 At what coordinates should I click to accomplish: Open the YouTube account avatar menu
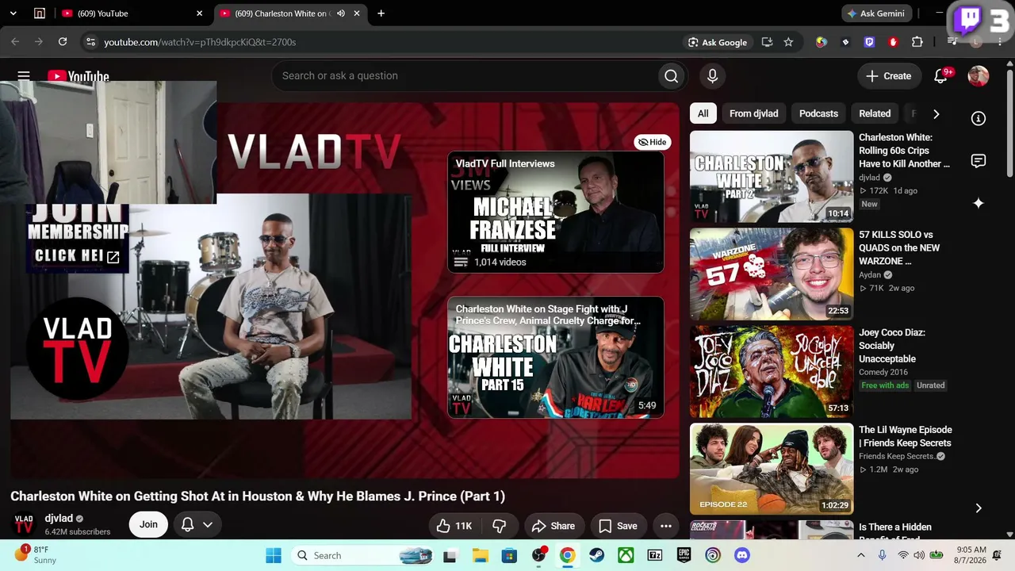(979, 76)
